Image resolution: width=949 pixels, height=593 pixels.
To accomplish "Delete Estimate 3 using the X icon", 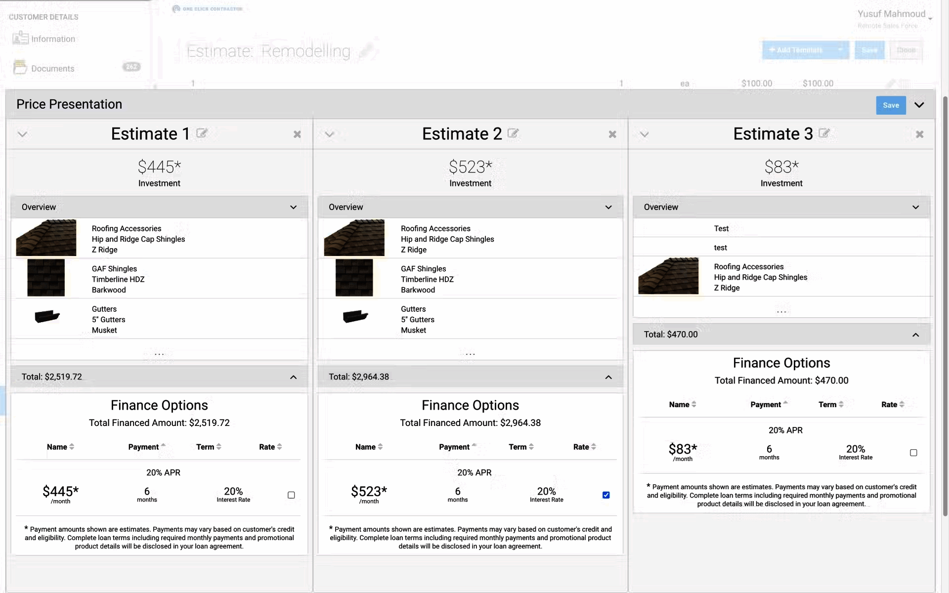I will (x=919, y=134).
